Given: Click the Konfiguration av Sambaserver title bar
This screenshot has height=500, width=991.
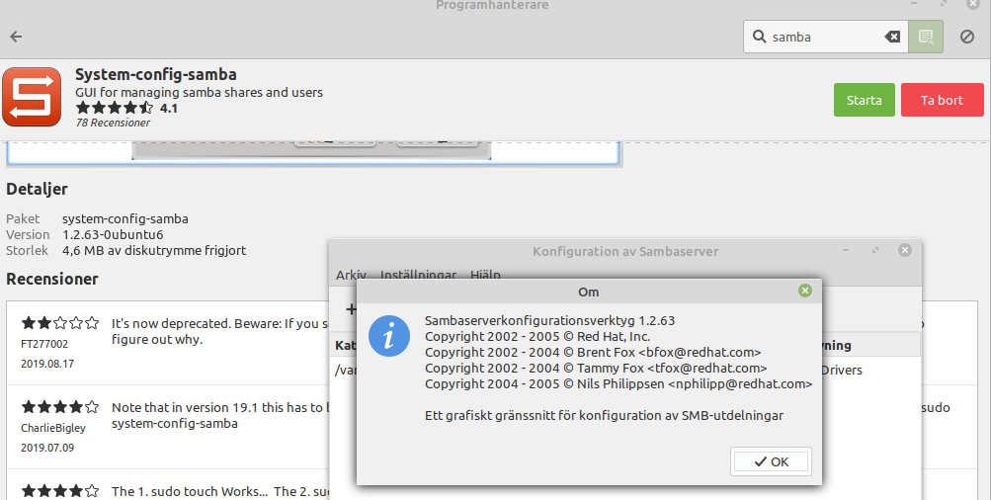Looking at the screenshot, I should point(625,251).
